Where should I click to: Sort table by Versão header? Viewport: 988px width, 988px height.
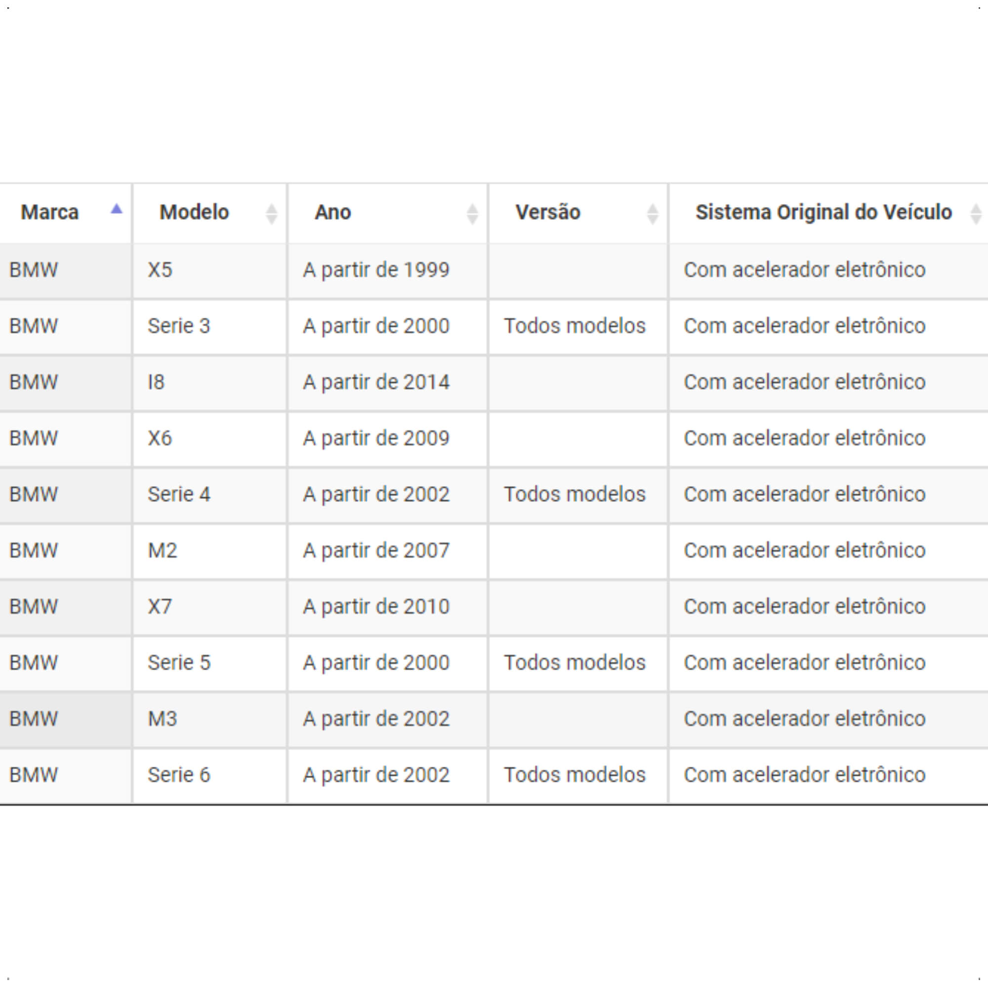578,213
